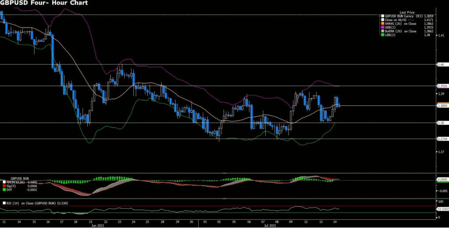The image size is (449, 228).
Task: Click the red Sig(9) legend swatch
Action: pyautogui.click(x=4, y=185)
